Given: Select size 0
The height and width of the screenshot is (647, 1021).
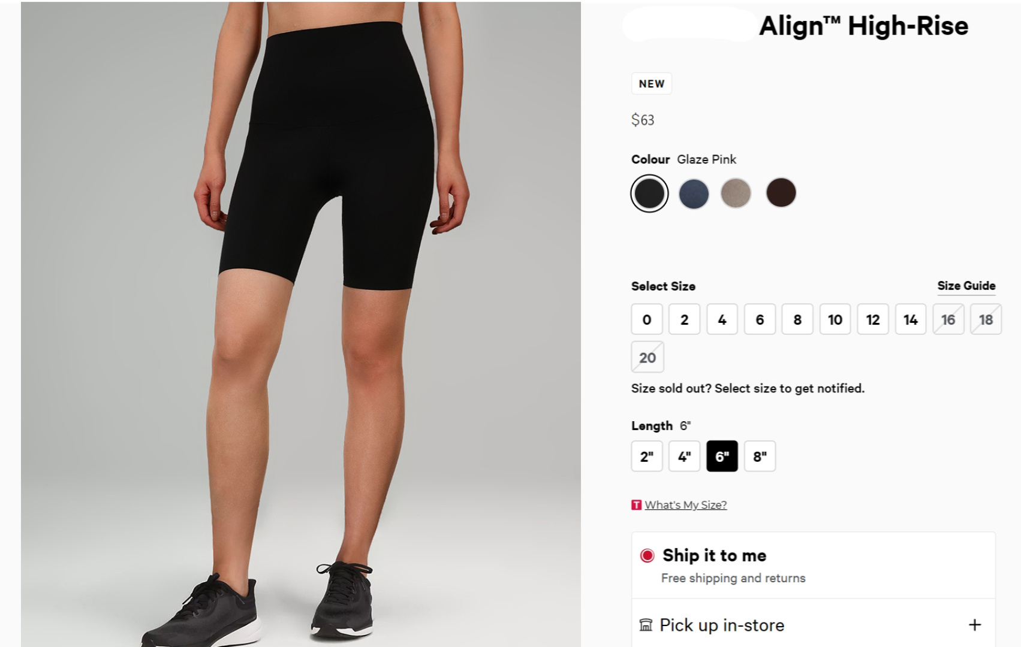Looking at the screenshot, I should point(647,319).
